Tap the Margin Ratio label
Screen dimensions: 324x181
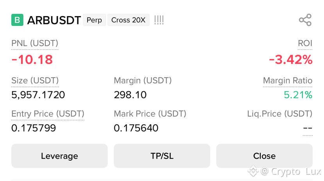[287, 81]
